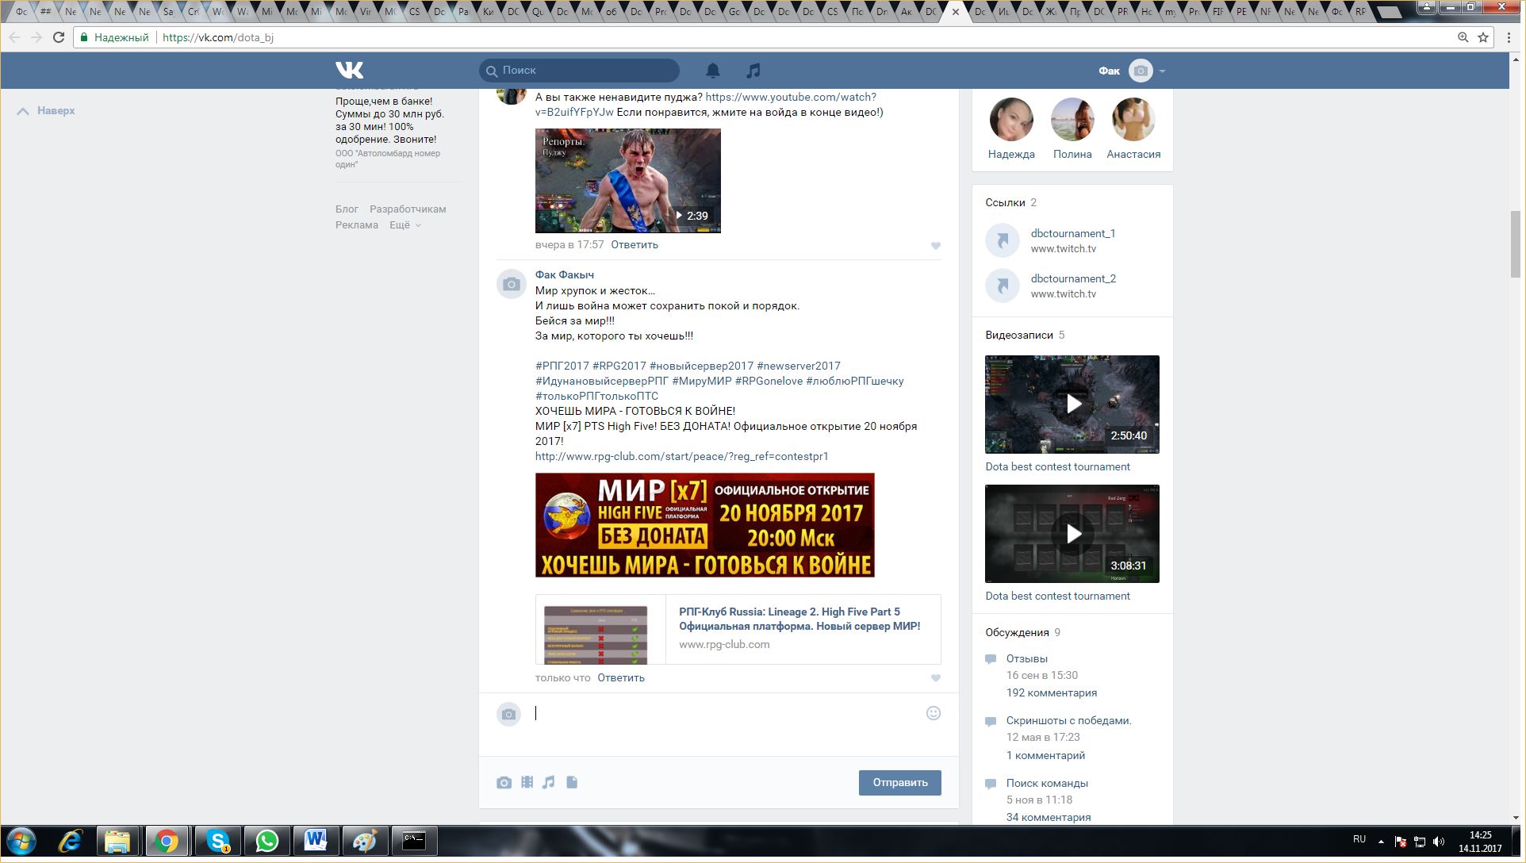
Task: Attach document using file icon
Action: tap(572, 782)
